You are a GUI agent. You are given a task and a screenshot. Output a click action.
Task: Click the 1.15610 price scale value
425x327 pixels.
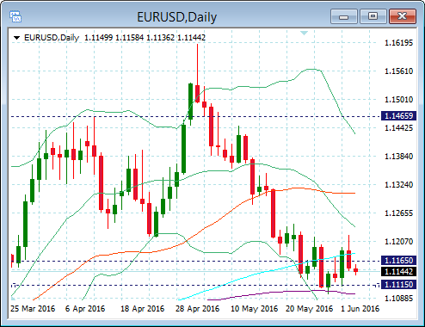[398, 71]
